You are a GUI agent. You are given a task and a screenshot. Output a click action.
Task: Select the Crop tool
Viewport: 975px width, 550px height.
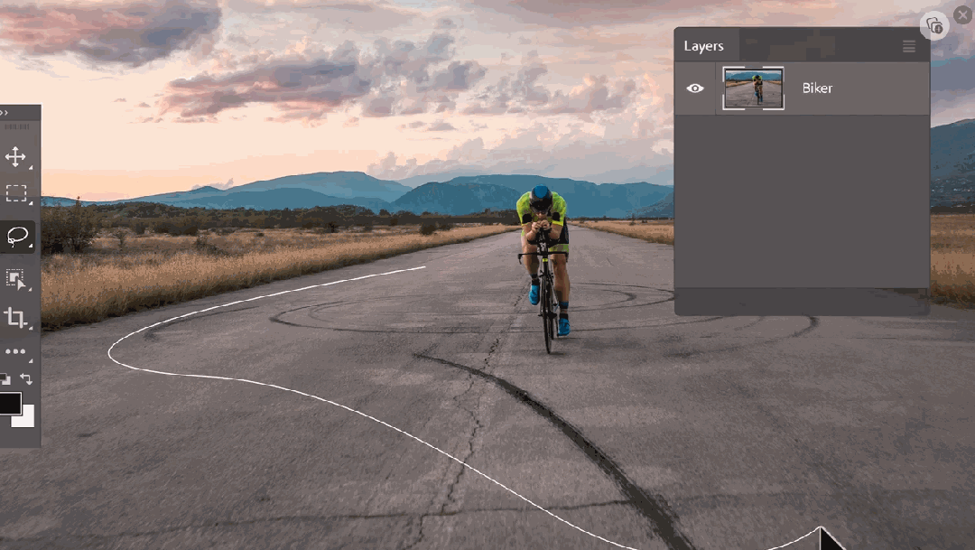[x=15, y=317]
